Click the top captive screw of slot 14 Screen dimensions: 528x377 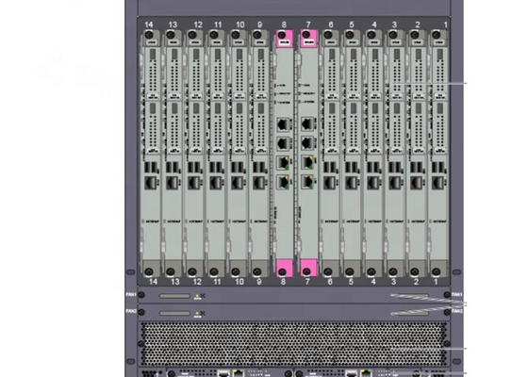tap(149, 35)
